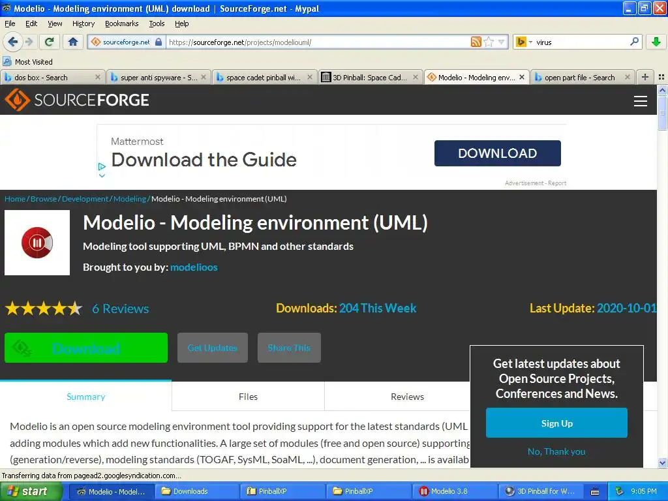Open the list all tabs grid icon
Viewport: 668px width, 501px height.
661,77
